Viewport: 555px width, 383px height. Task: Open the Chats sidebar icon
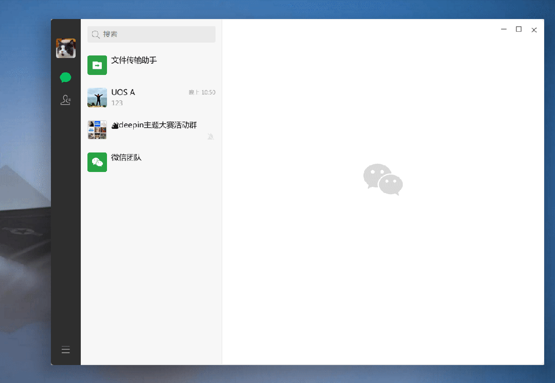point(65,77)
